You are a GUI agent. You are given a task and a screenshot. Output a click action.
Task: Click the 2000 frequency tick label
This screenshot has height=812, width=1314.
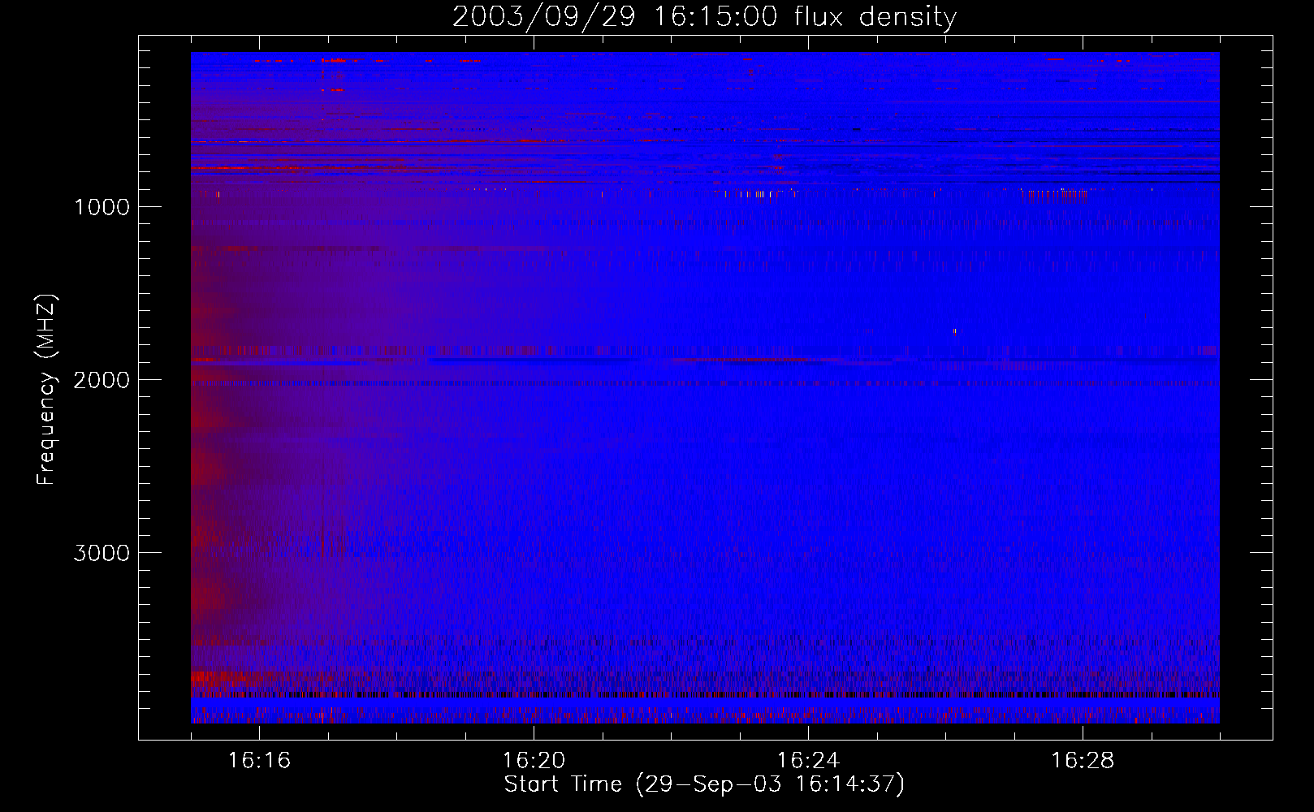(102, 380)
